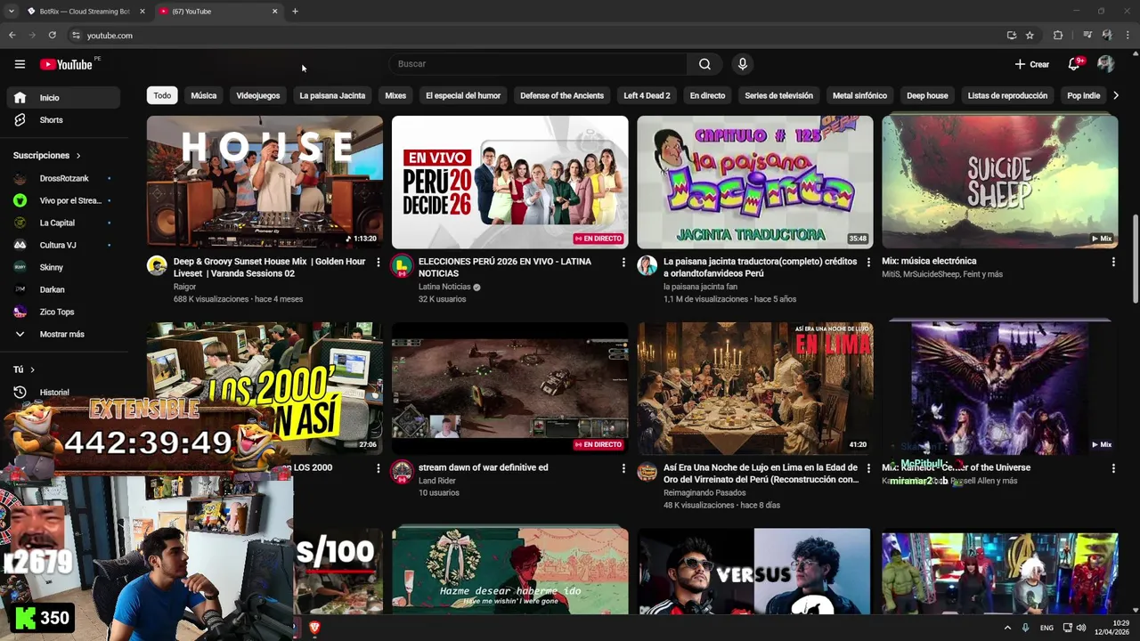Select the Todo filter chip

click(x=162, y=95)
